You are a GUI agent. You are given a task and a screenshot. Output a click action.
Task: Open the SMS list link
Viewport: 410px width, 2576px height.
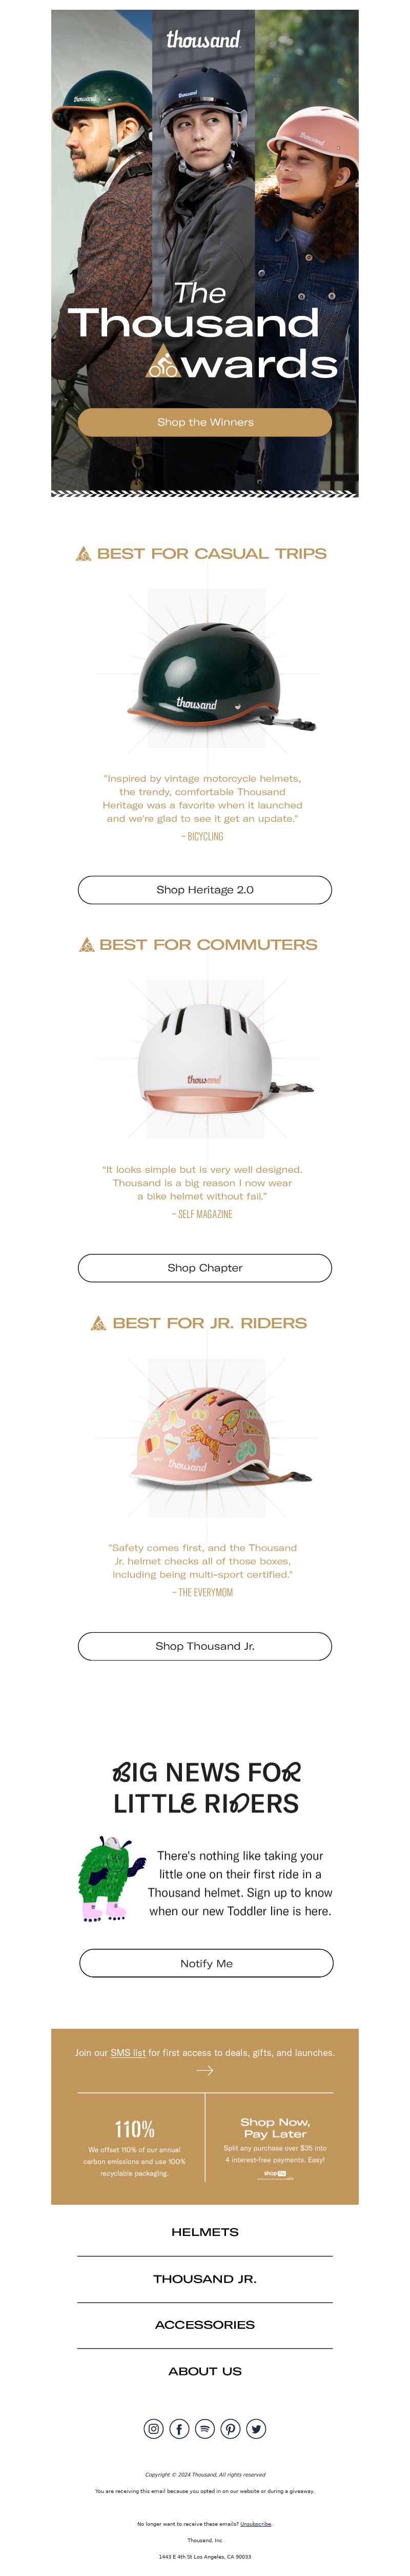[128, 2052]
